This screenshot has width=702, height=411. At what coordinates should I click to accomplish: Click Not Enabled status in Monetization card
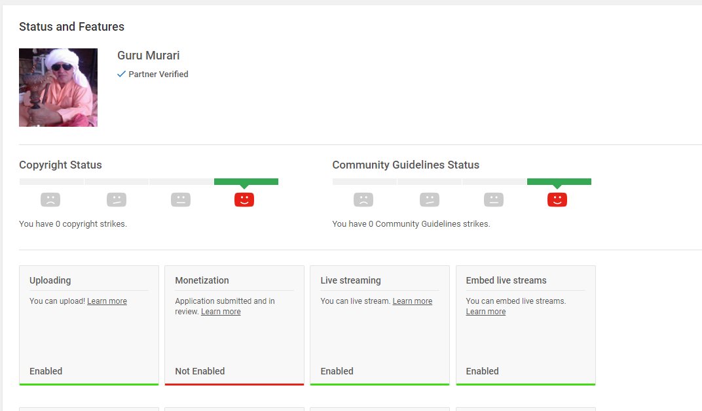[x=200, y=371]
